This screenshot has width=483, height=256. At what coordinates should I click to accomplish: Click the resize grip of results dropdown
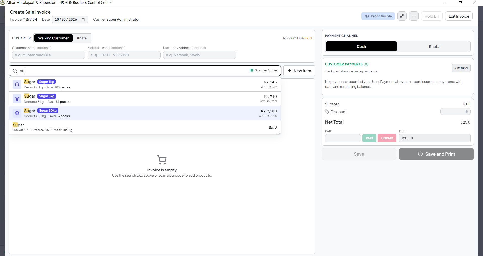point(279,132)
